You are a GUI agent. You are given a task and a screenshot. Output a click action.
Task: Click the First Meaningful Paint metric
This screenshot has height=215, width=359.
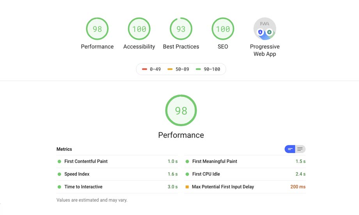click(215, 161)
